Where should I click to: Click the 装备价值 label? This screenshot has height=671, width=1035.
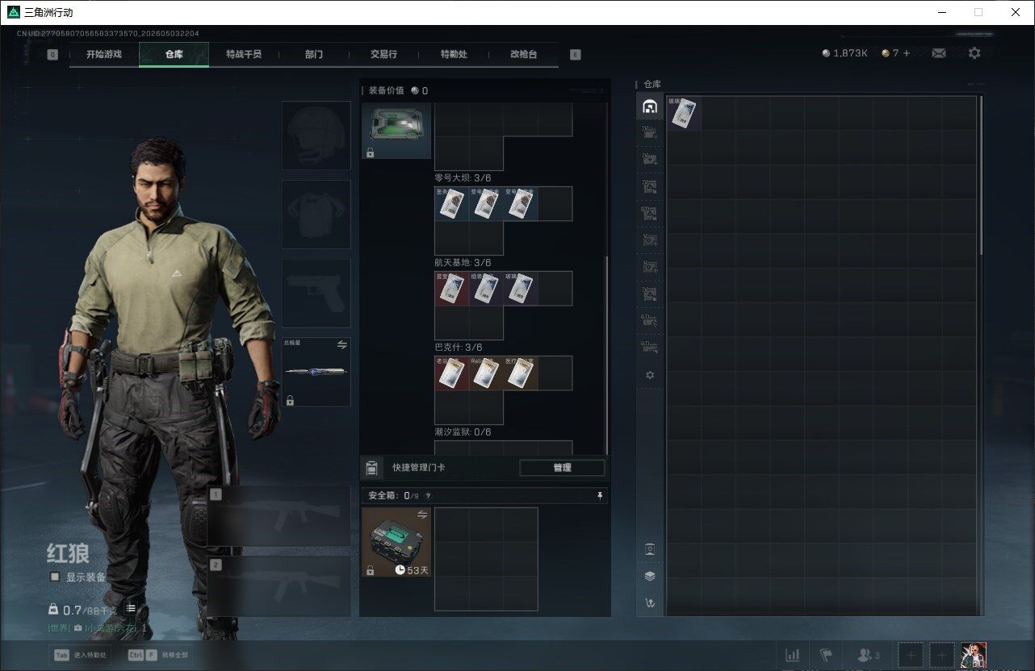point(387,90)
